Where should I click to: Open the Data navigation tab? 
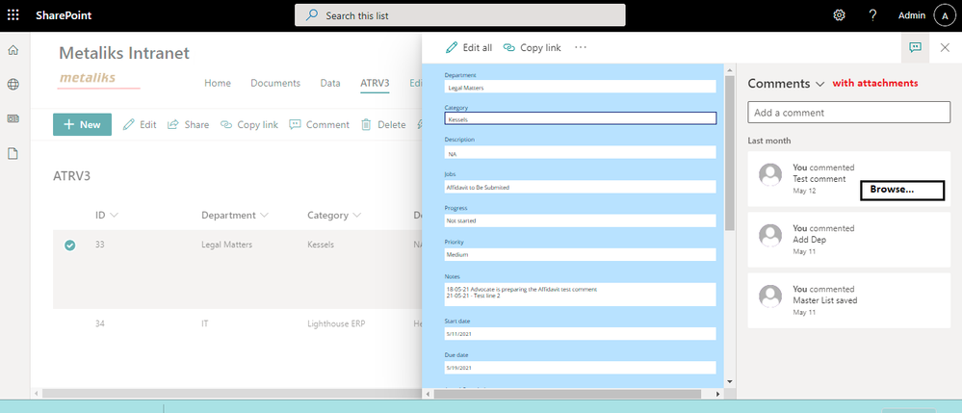click(330, 83)
